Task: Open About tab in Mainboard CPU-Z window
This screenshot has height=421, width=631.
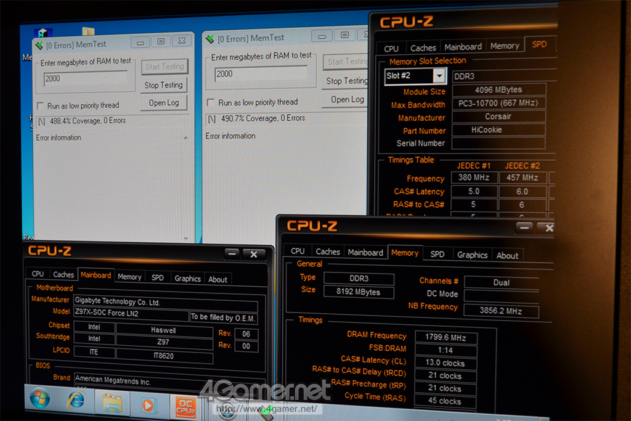Action: 218,279
